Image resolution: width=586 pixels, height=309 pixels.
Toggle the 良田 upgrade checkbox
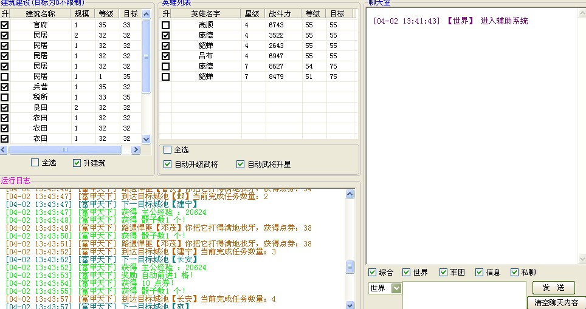tap(4, 107)
